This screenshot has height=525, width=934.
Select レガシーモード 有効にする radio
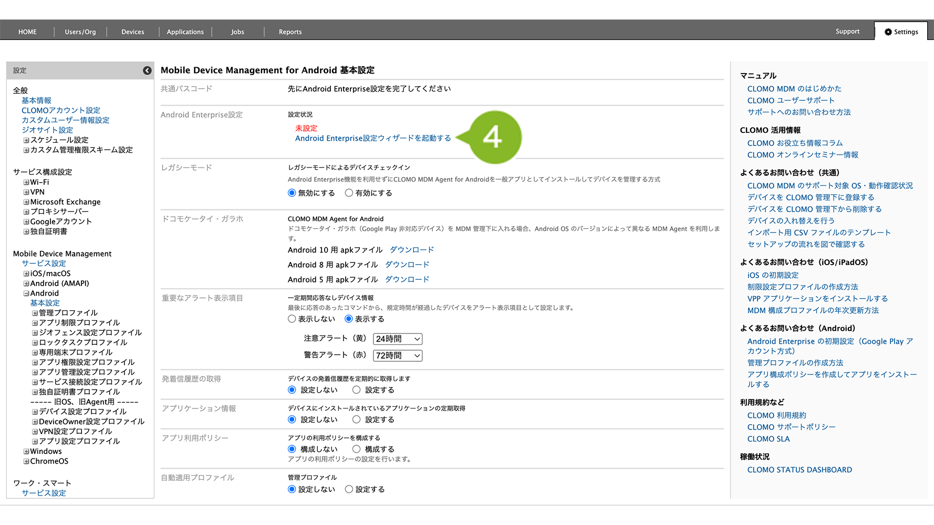349,193
